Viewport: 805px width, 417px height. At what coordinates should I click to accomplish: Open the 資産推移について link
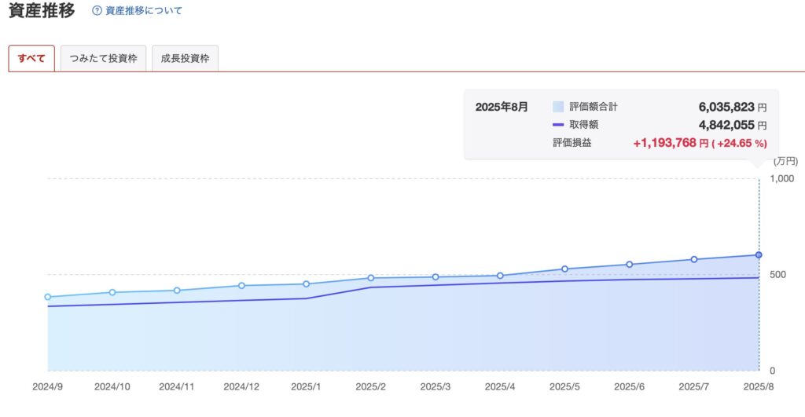(144, 10)
